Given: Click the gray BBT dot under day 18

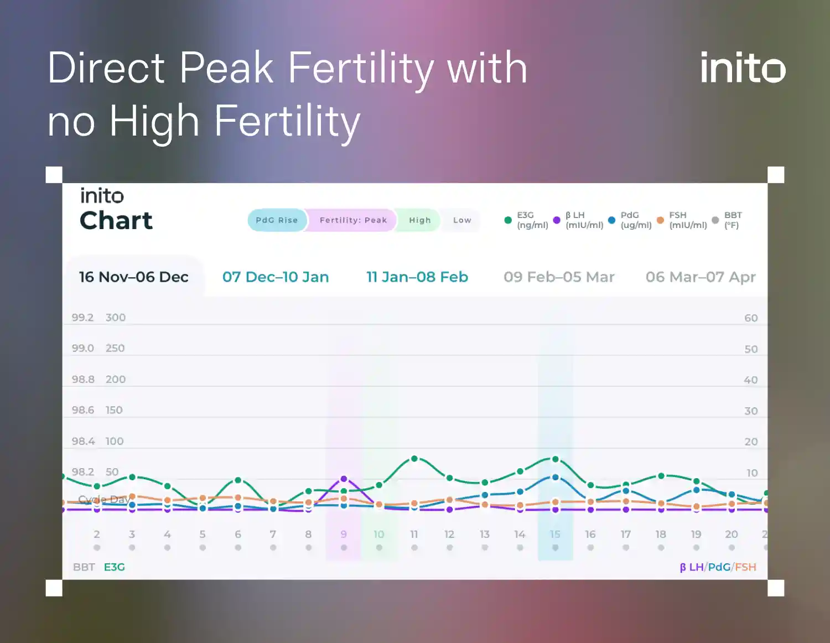Looking at the screenshot, I should point(661,548).
